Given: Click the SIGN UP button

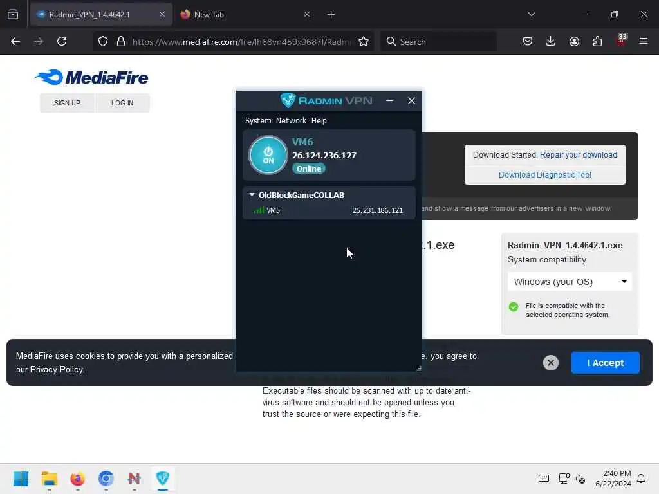Looking at the screenshot, I should click(x=67, y=103).
